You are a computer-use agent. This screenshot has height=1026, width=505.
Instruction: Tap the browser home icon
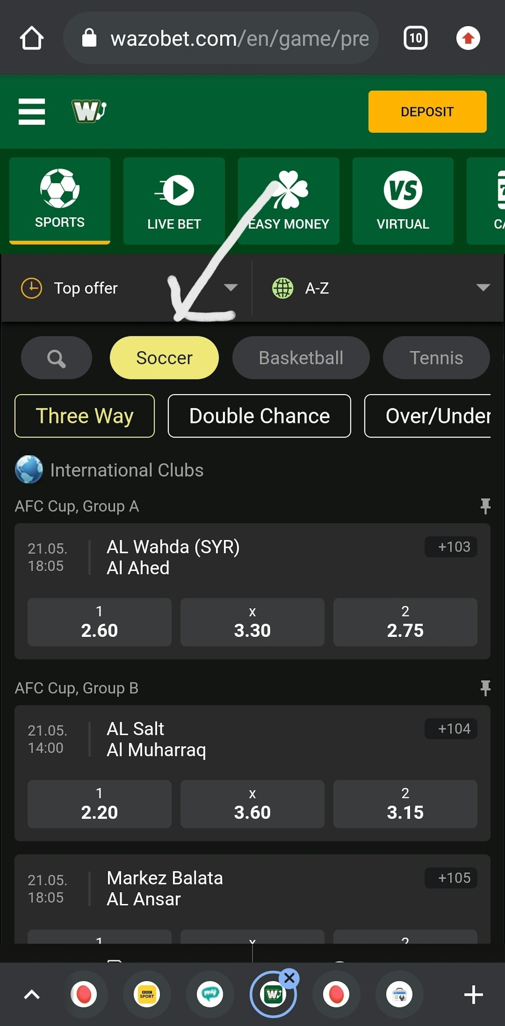(x=32, y=38)
